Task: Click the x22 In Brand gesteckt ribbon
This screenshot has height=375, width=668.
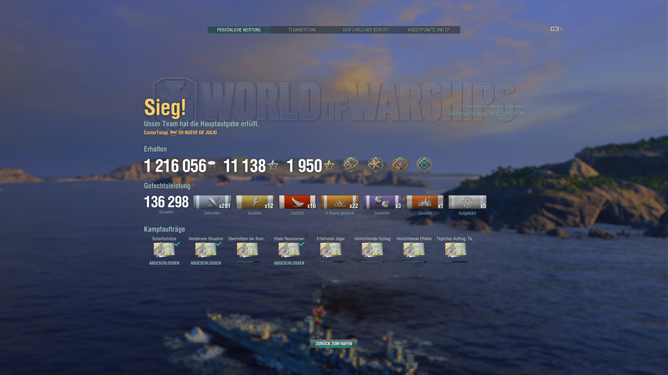Action: (340, 202)
